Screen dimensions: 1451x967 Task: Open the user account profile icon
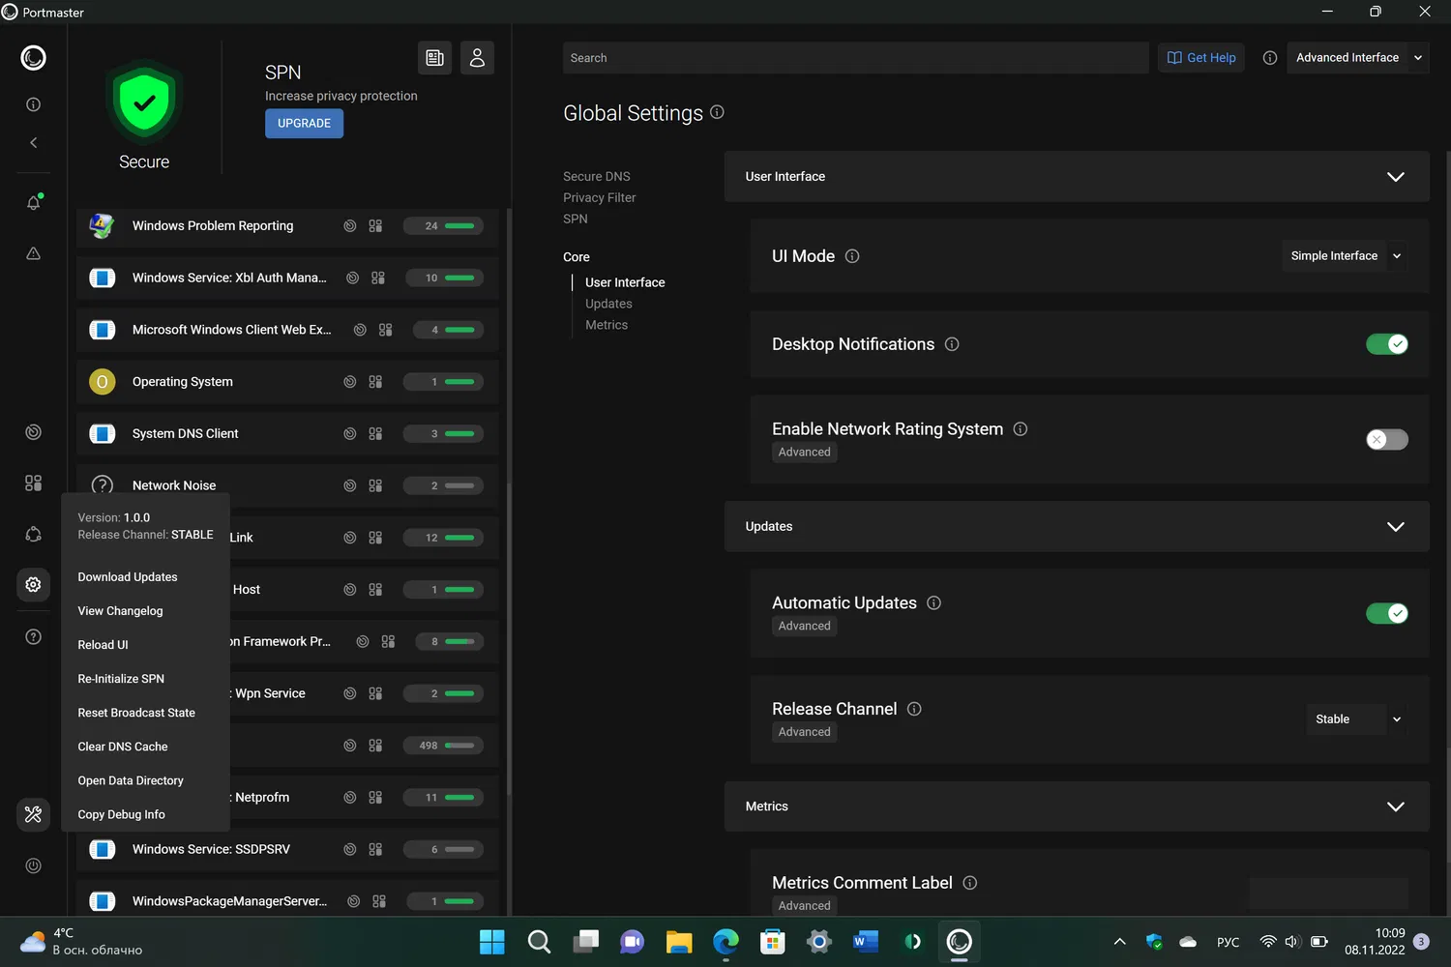477,58
